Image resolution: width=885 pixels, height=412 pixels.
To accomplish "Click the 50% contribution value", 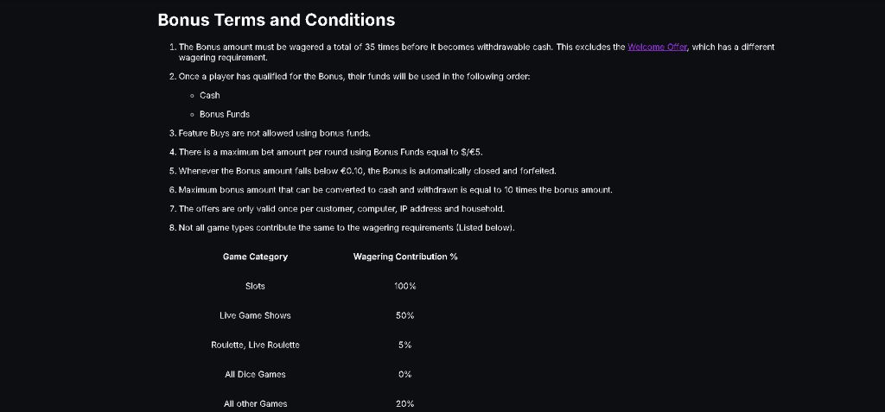I will tap(405, 315).
